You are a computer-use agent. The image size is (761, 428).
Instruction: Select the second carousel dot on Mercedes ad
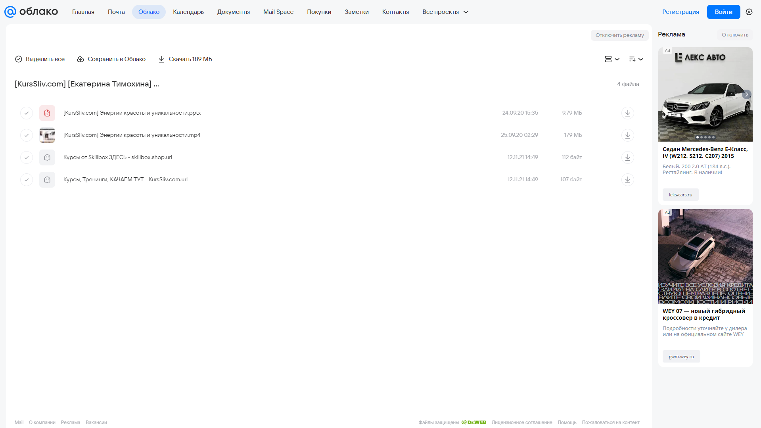(x=702, y=137)
